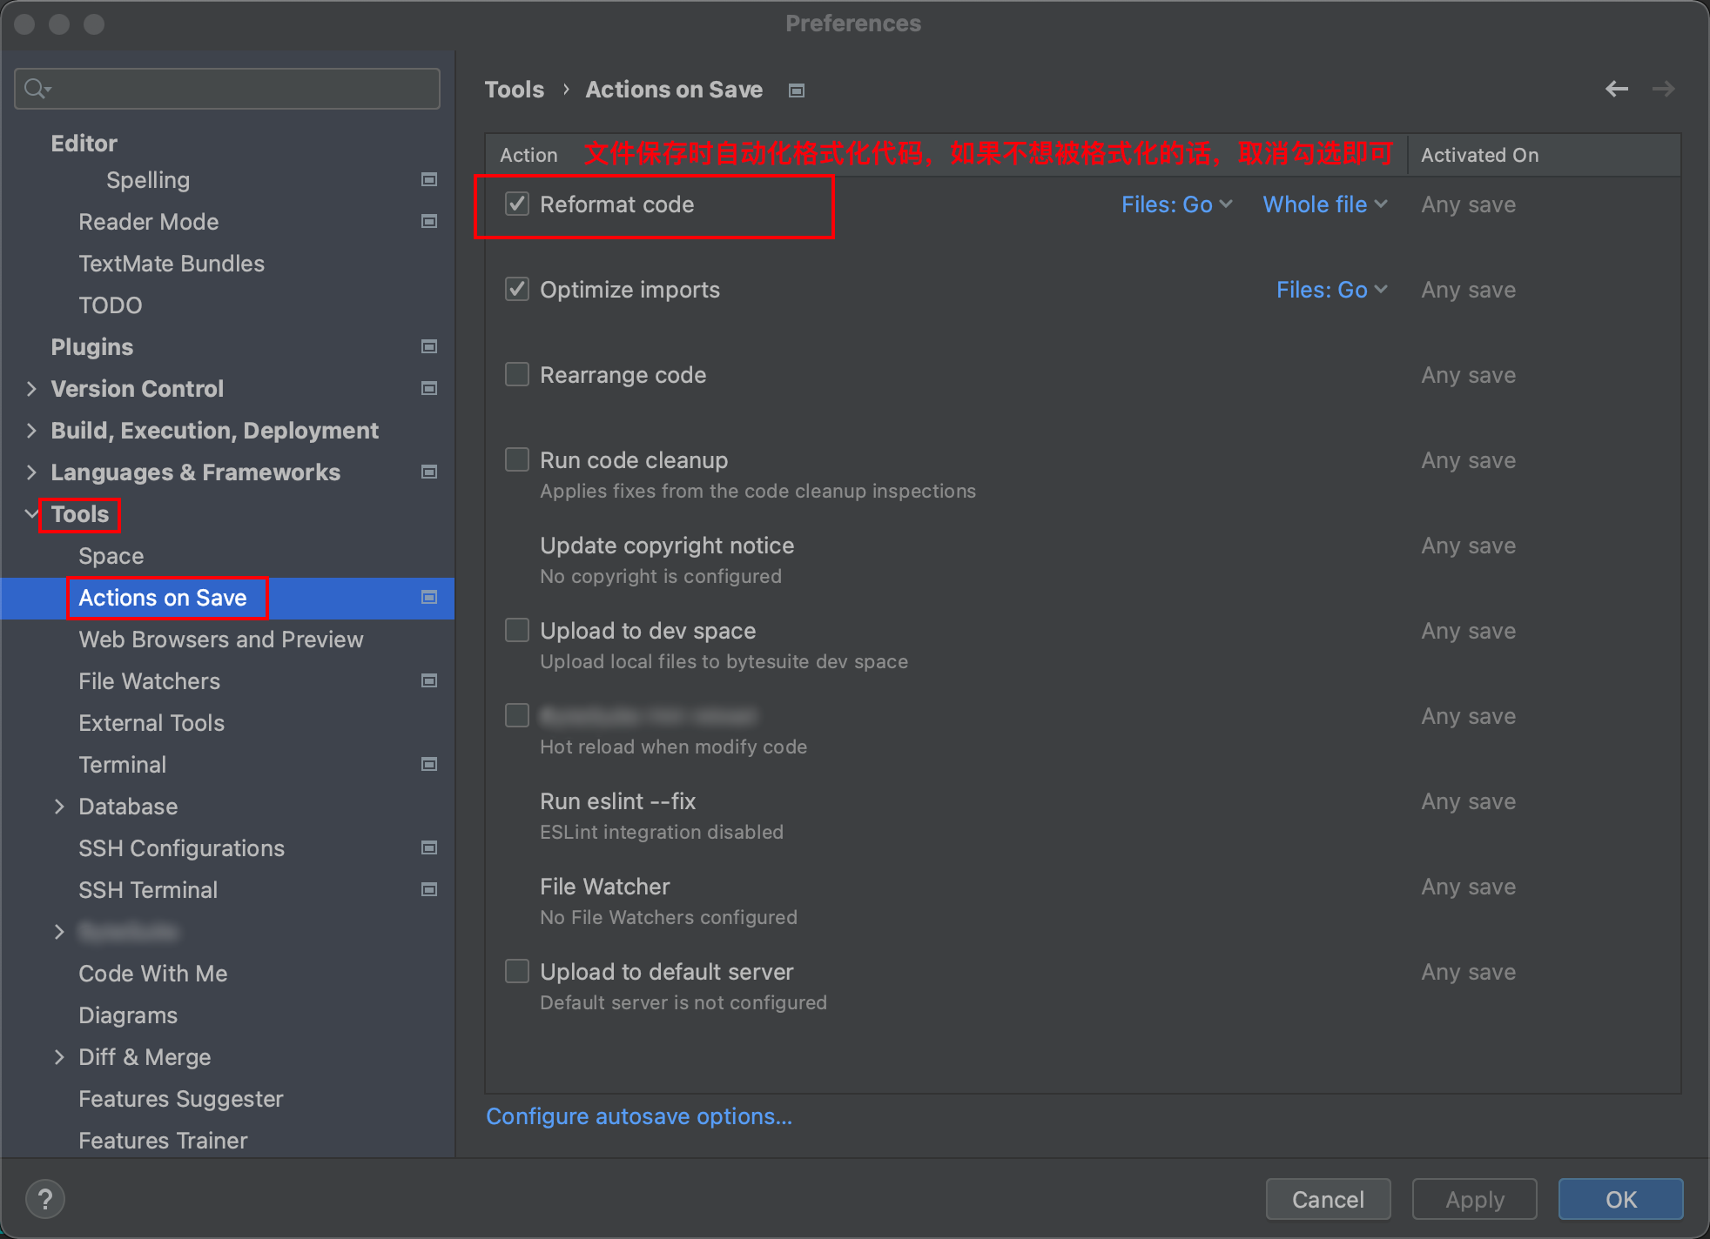Click the forward arrow navigation icon
Viewport: 1710px width, 1239px height.
coord(1663,89)
